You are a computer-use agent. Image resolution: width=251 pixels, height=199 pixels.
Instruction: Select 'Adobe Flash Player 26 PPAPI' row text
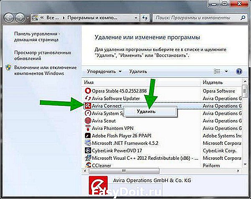click(121, 136)
